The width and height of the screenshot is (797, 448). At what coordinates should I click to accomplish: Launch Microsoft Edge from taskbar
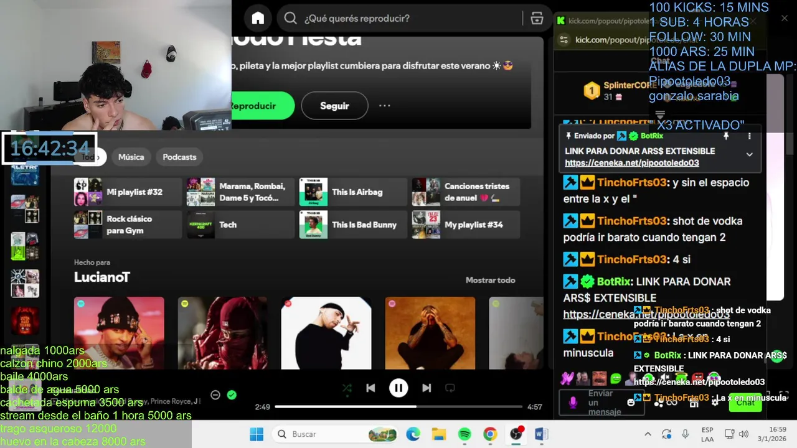pyautogui.click(x=413, y=434)
